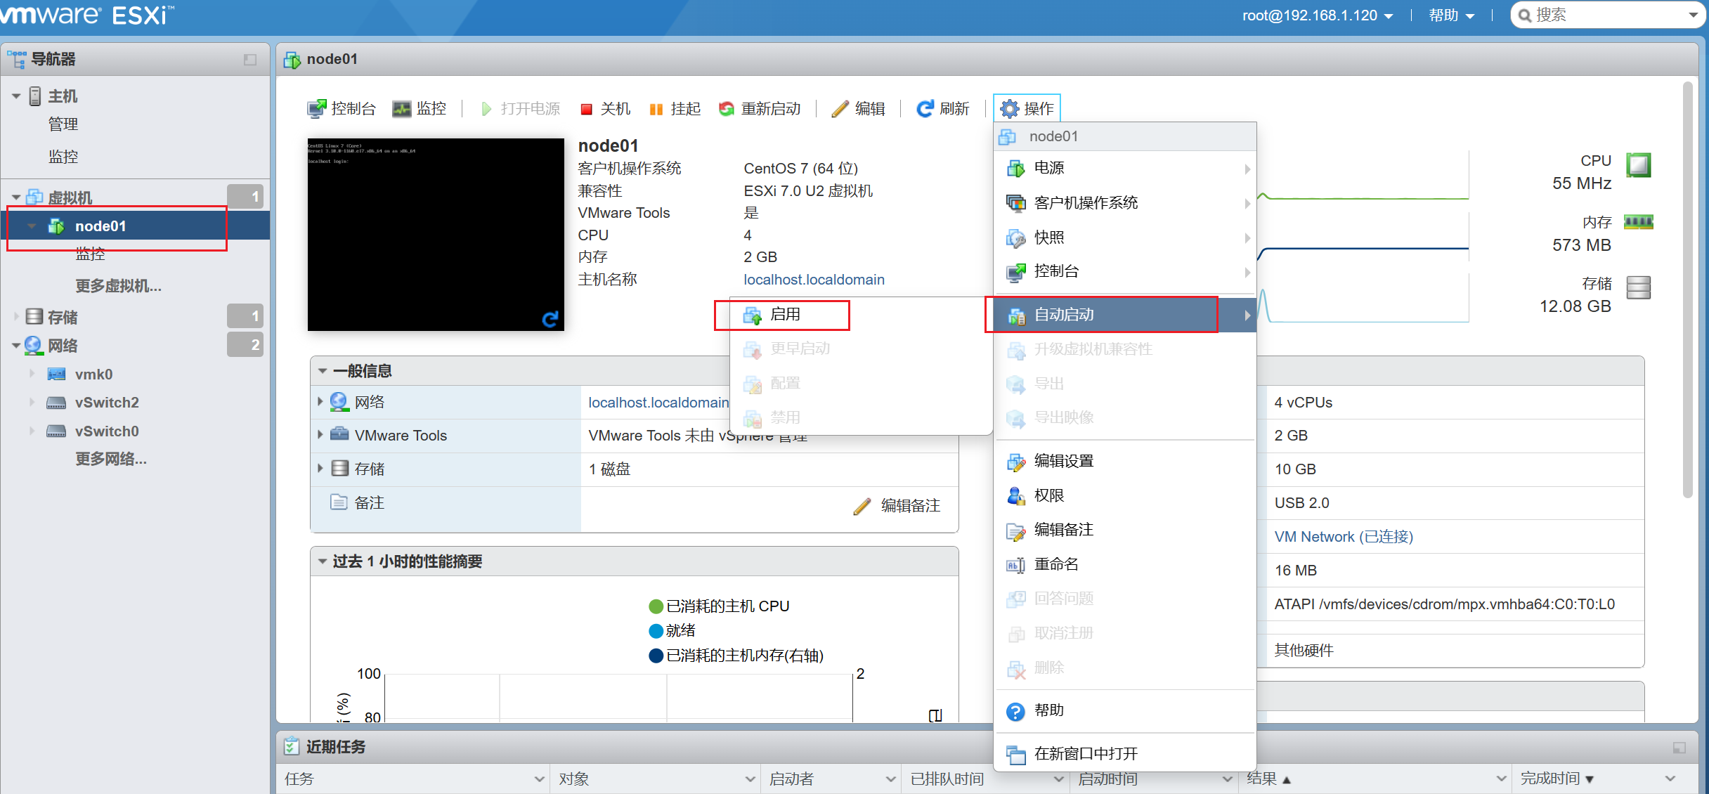The width and height of the screenshot is (1709, 794).
Task: Suspend the VM using the pause icon
Action: pos(656,109)
